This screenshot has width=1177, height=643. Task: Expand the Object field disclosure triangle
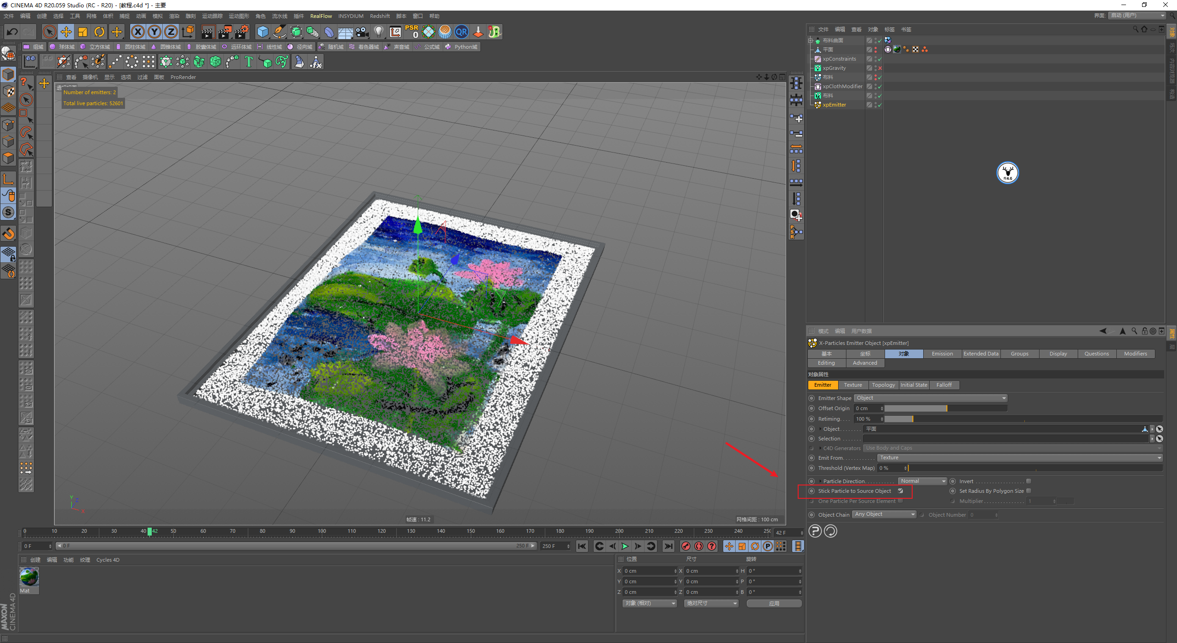tap(820, 429)
